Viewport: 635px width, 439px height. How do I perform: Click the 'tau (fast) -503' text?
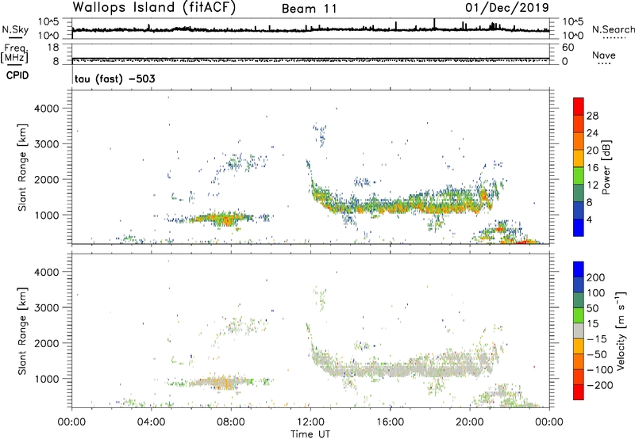click(114, 78)
